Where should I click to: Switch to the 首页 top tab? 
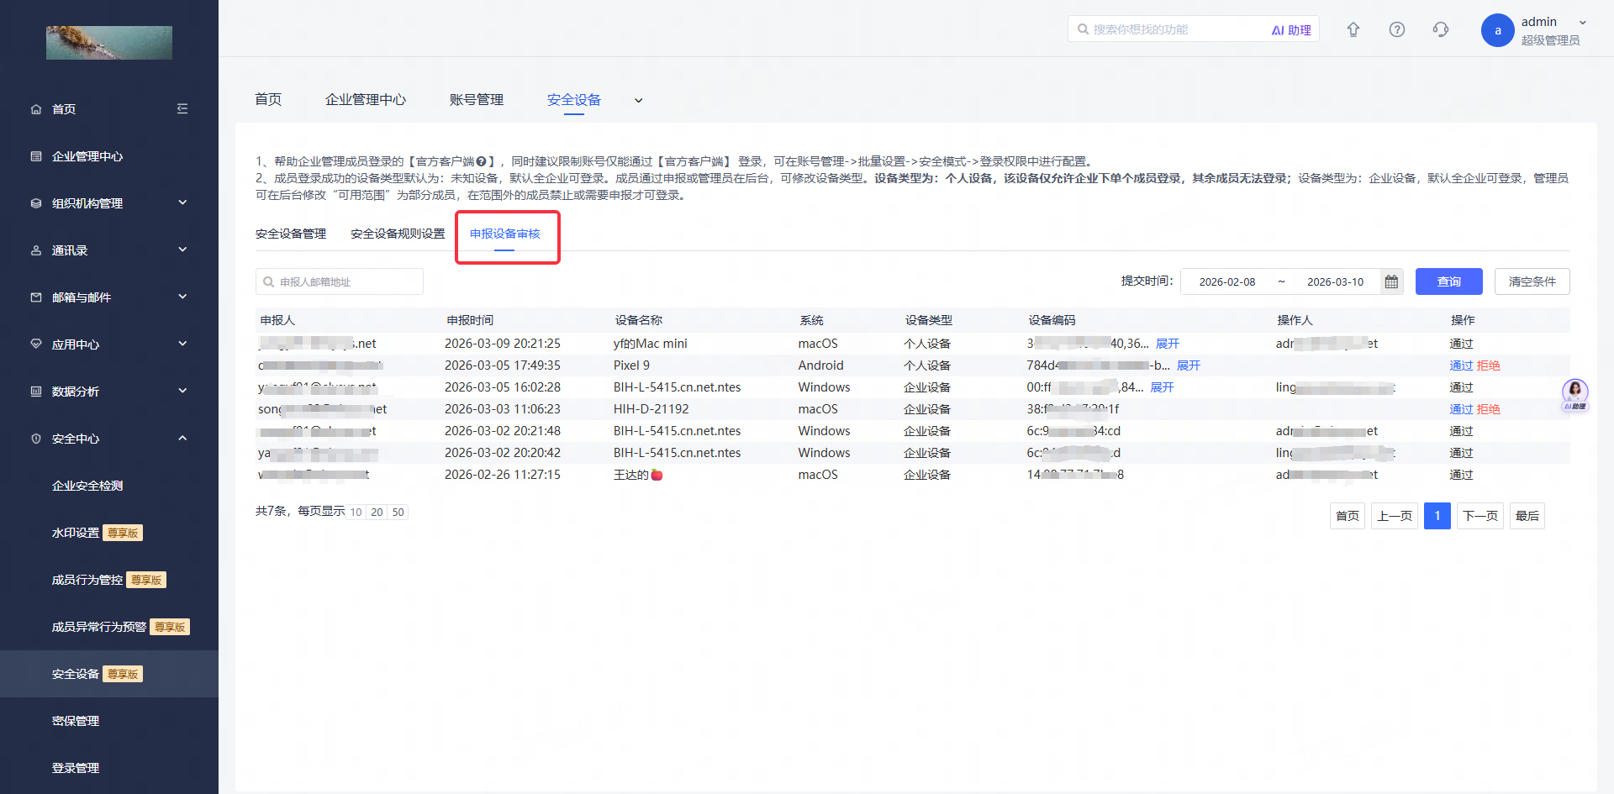coord(268,99)
